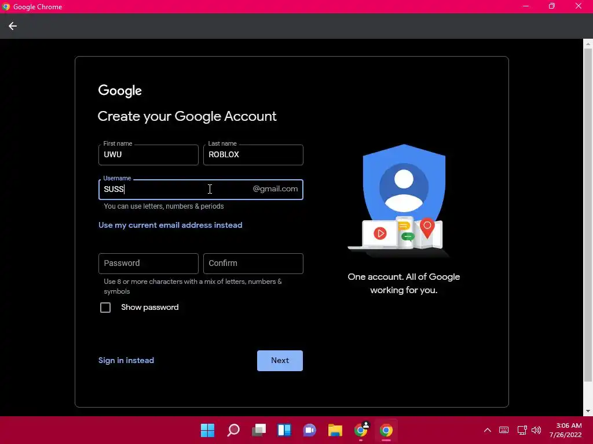
Task: Click 'Create your Google Account' heading
Action: point(187,116)
